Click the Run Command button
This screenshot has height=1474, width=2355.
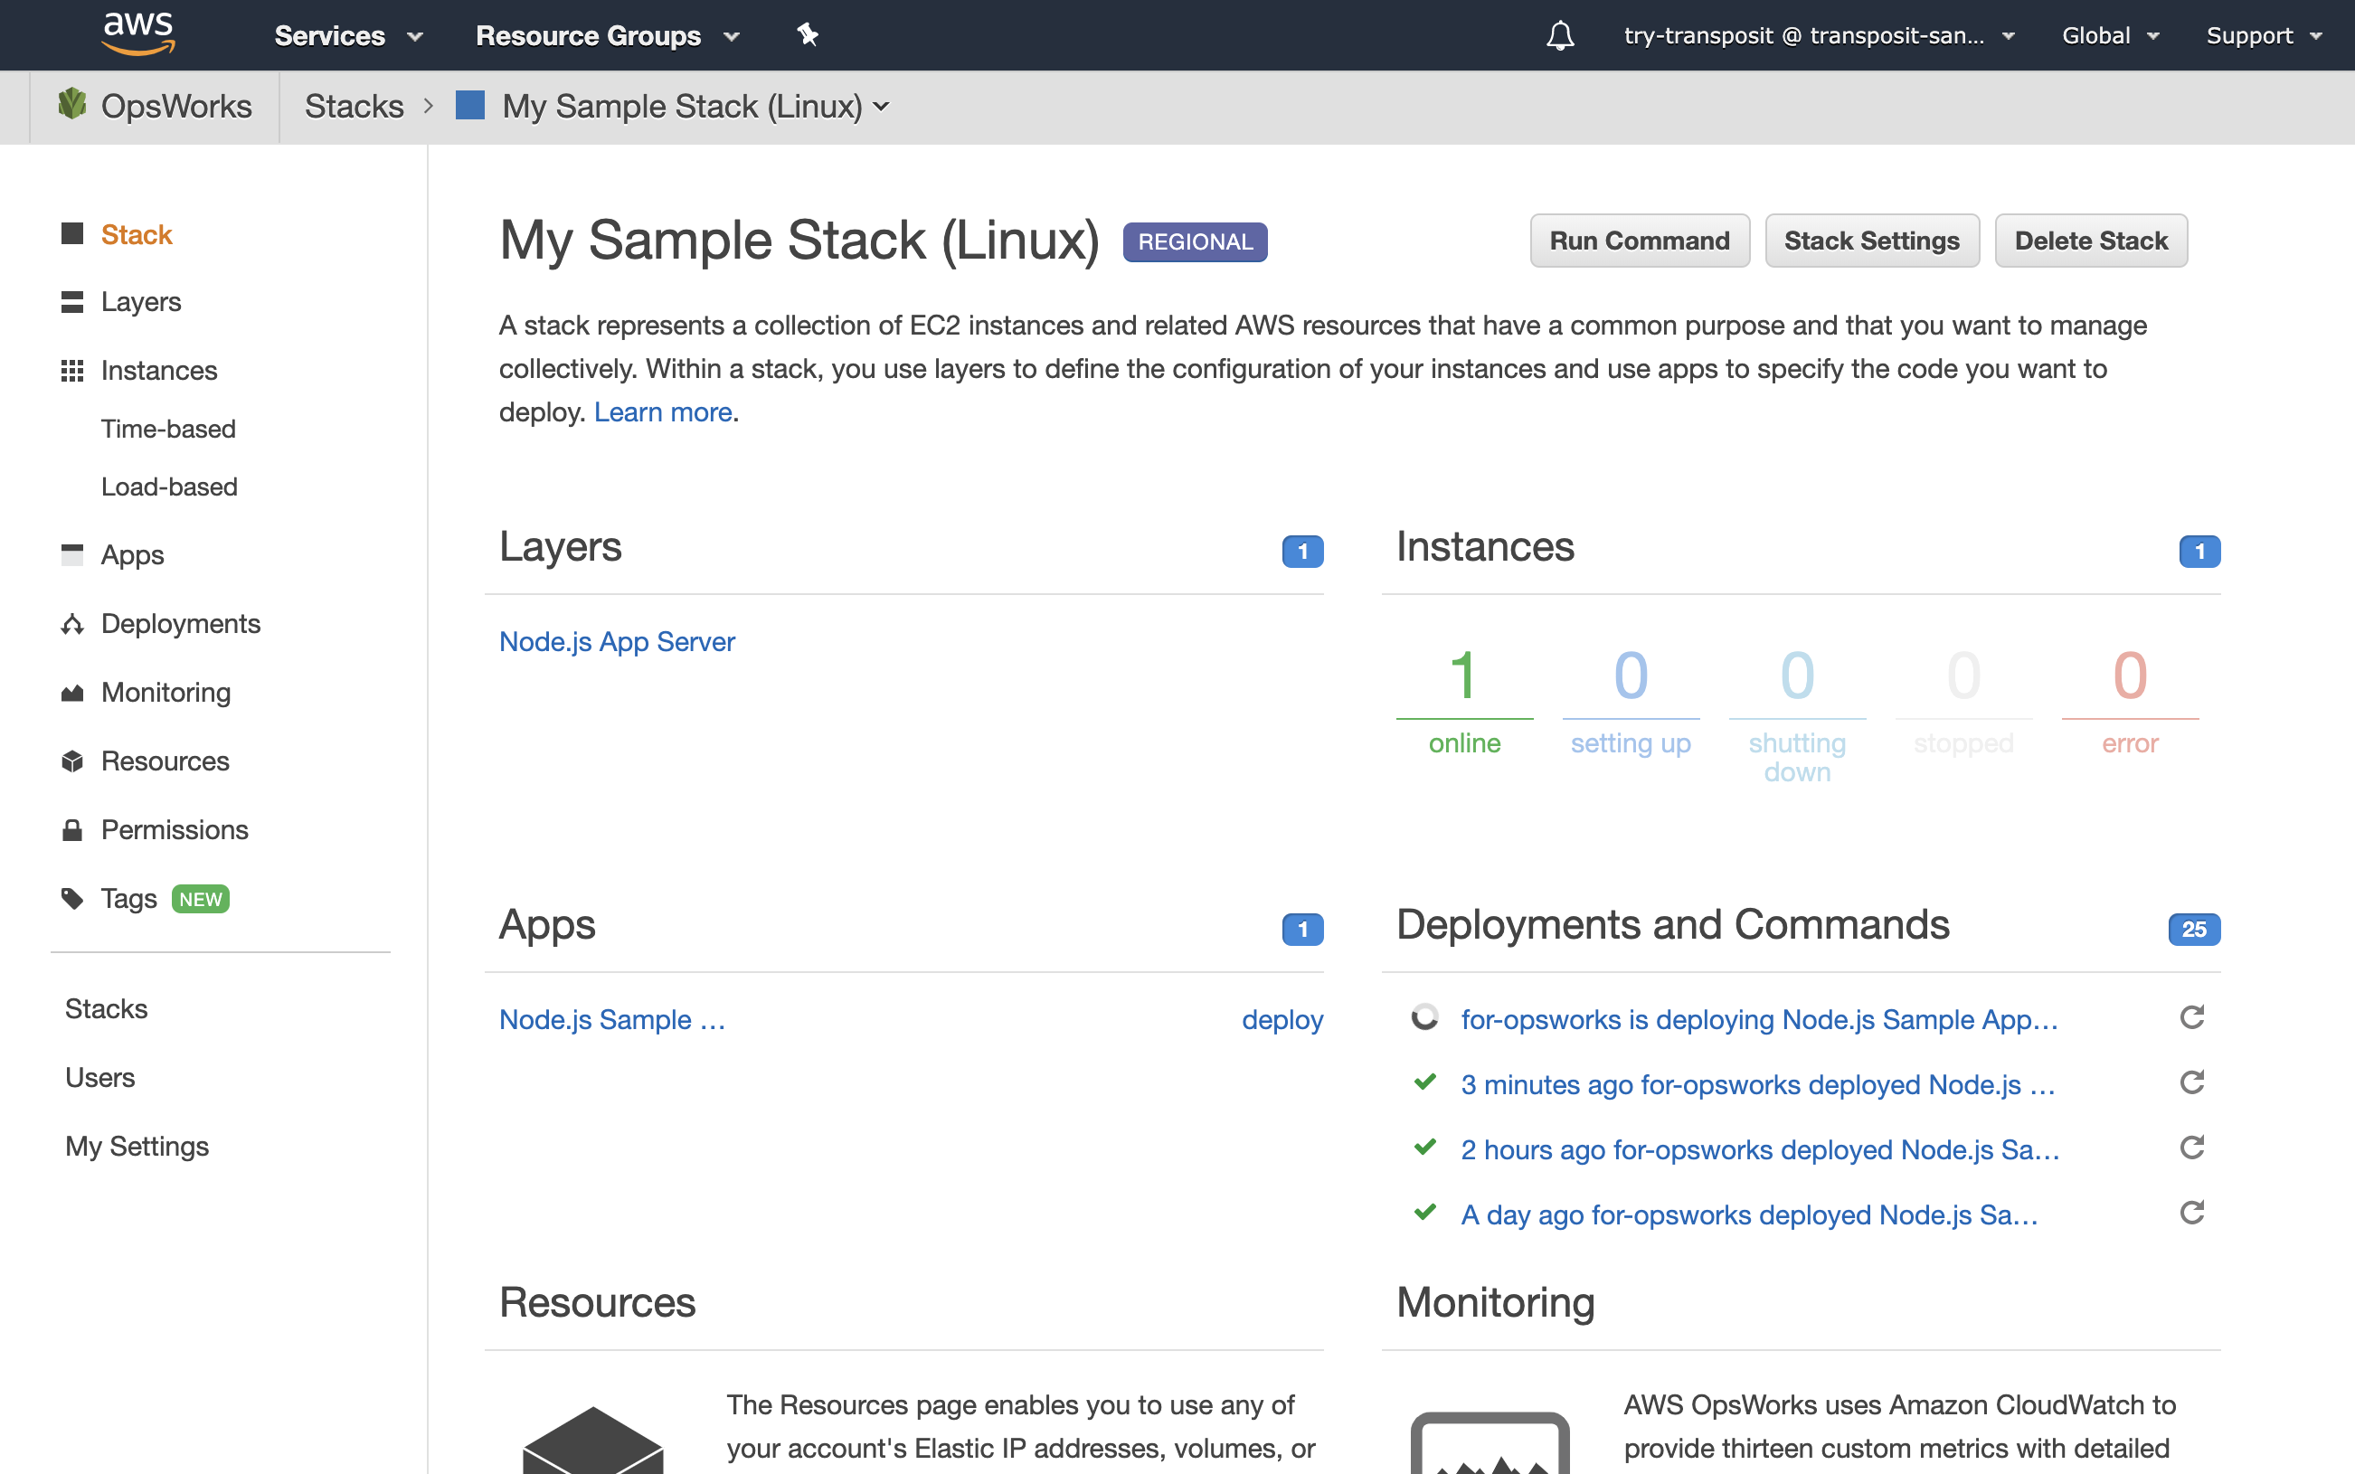(x=1639, y=241)
